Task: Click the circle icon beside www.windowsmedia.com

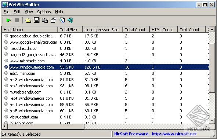Action: pyautogui.click(x=6, y=67)
